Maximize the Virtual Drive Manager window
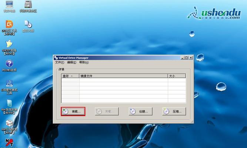Image resolution: width=247 pixels, height=148 pixels. click(187, 58)
